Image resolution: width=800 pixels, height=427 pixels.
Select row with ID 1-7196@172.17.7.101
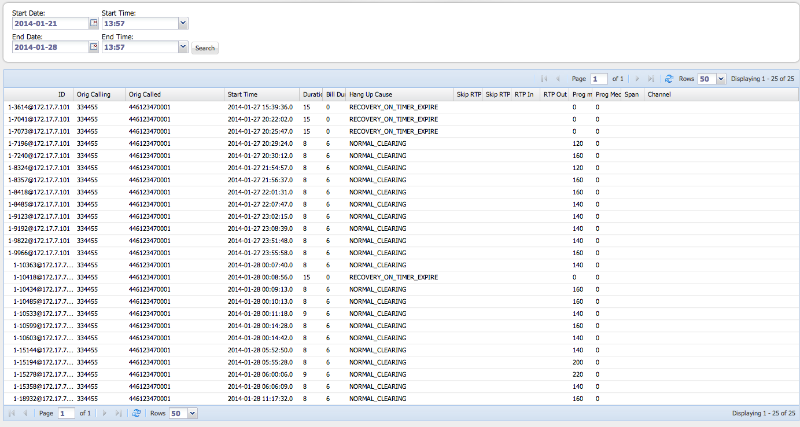401,143
